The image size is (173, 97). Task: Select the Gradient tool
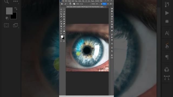pyautogui.click(x=61, y=24)
